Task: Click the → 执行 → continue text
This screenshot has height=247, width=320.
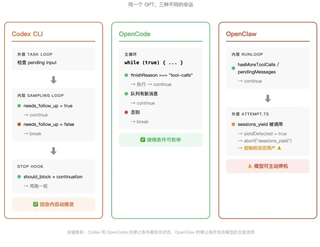Action: coord(151,84)
